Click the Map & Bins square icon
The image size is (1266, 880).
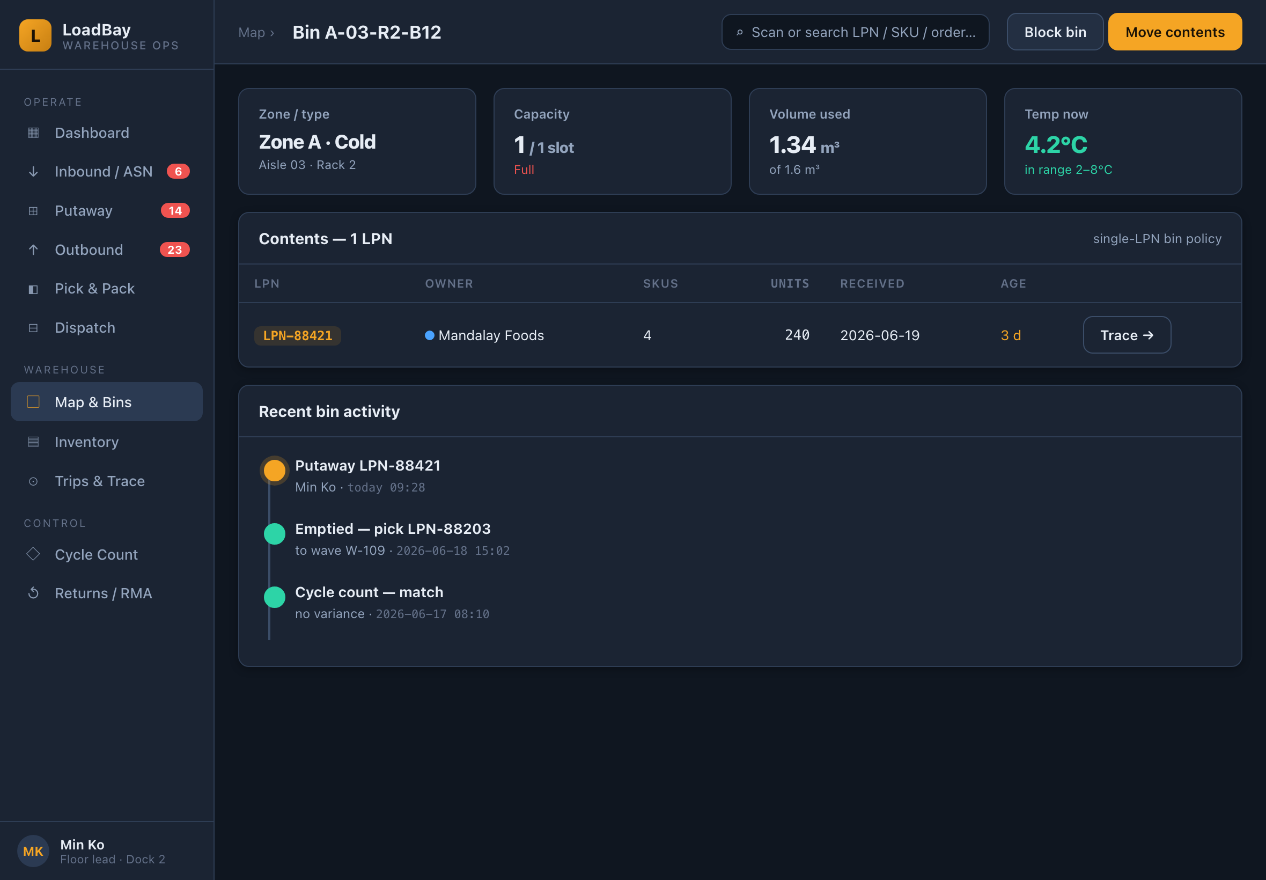click(33, 402)
